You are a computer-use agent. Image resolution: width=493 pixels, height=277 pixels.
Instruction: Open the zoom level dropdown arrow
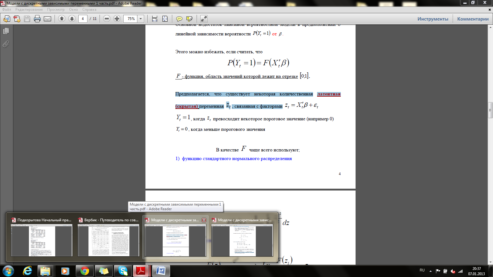click(141, 19)
